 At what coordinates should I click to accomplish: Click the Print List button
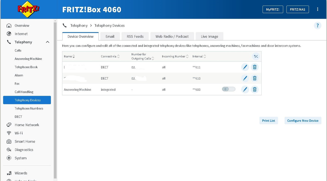[x=268, y=121]
